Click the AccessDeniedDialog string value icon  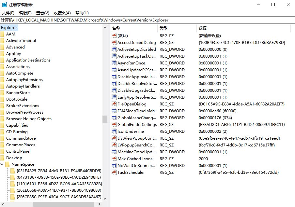(x=114, y=42)
